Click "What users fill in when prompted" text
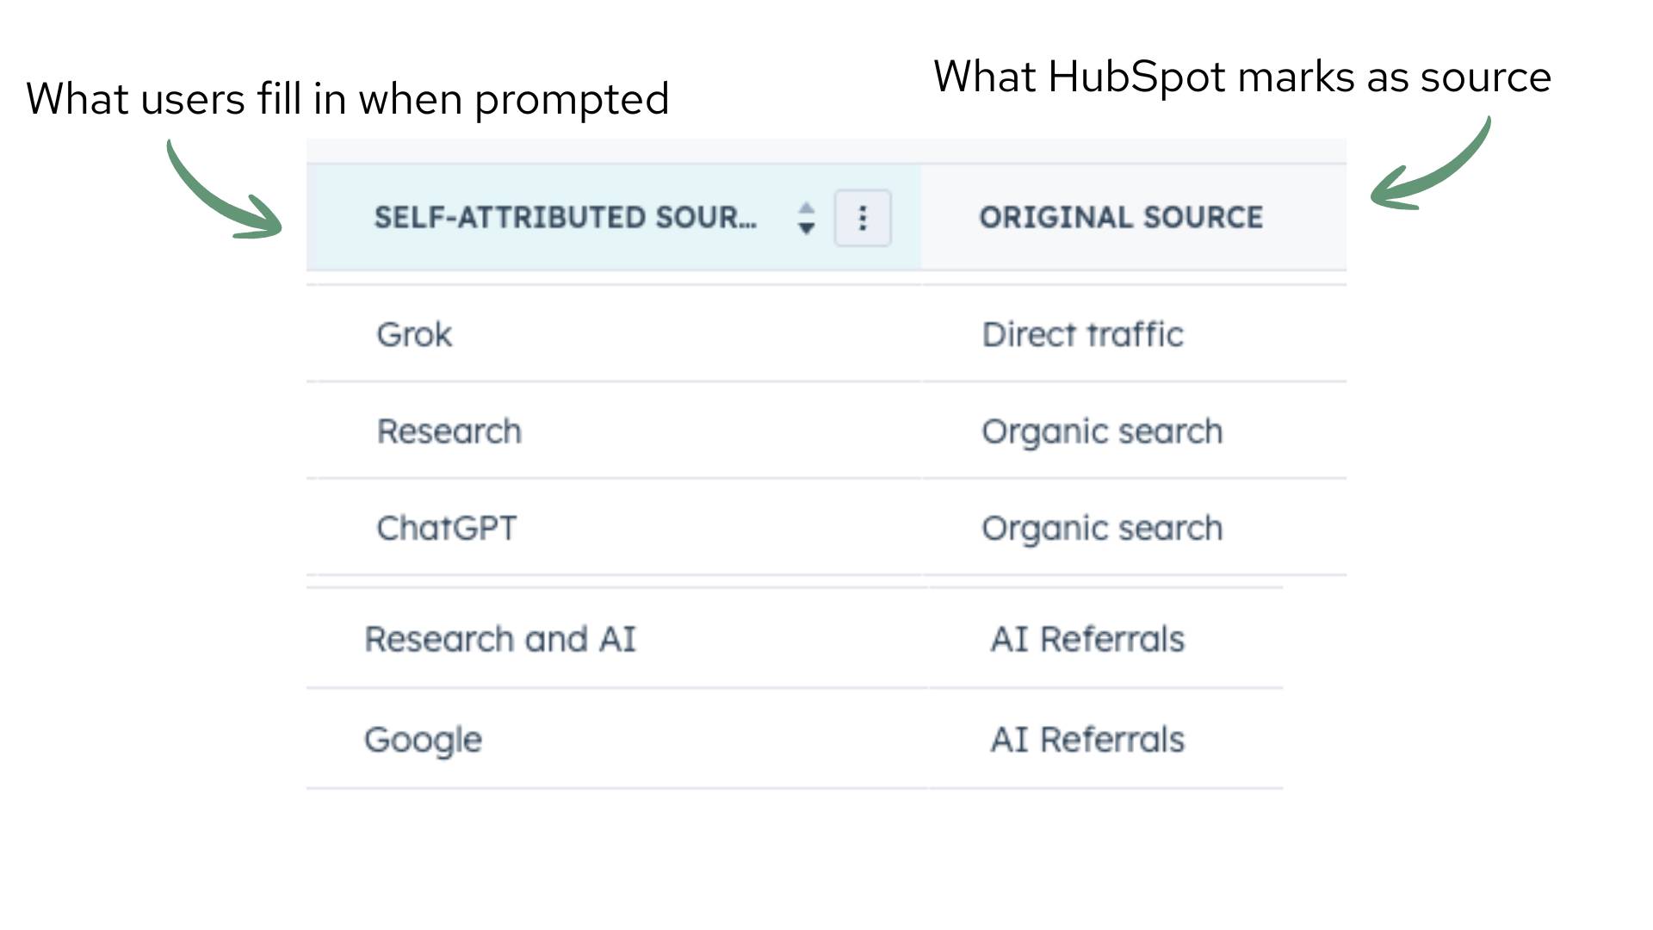The height and width of the screenshot is (930, 1653). point(347,99)
